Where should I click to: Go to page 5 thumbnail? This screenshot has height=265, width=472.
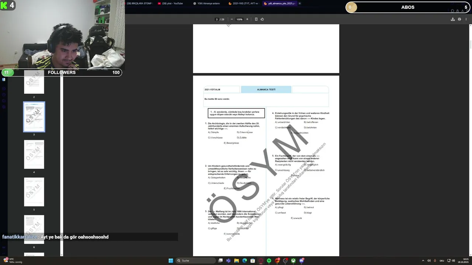(34, 192)
